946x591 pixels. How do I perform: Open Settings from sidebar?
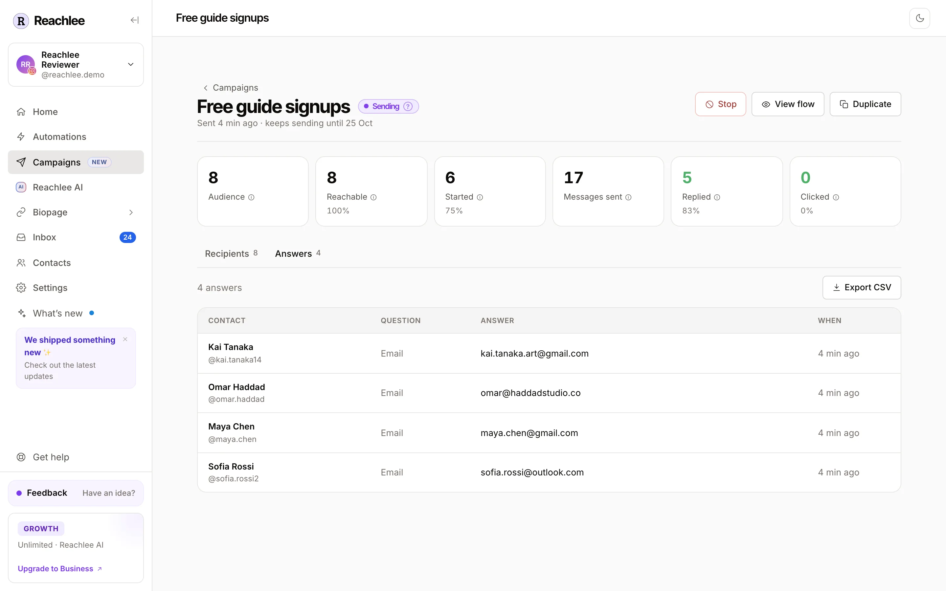tap(76, 288)
